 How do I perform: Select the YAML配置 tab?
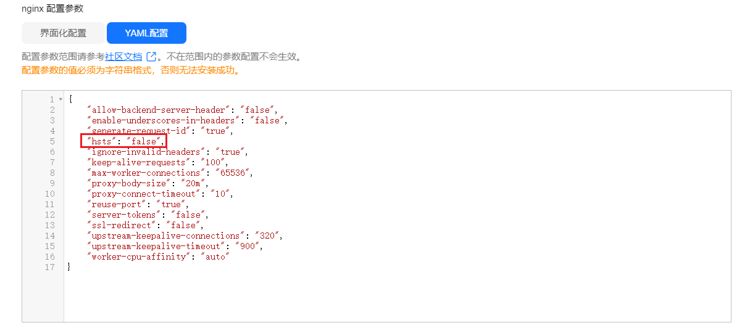click(146, 33)
